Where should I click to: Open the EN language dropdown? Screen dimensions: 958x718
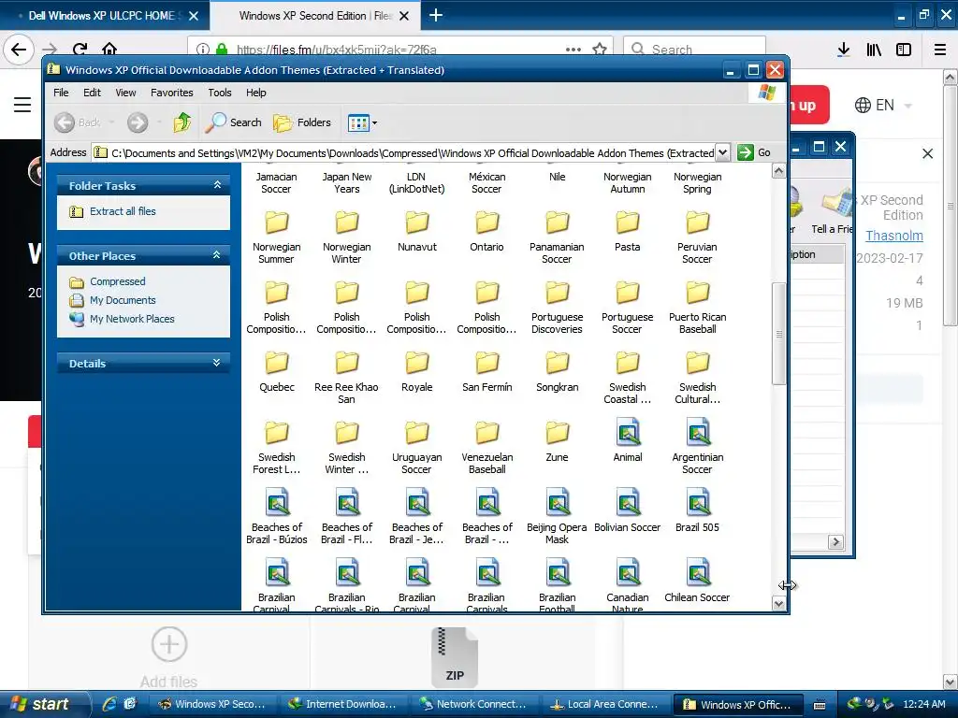click(883, 105)
